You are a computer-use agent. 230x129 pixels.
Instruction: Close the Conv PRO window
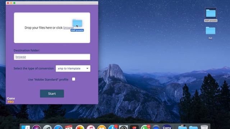click(8, 3)
